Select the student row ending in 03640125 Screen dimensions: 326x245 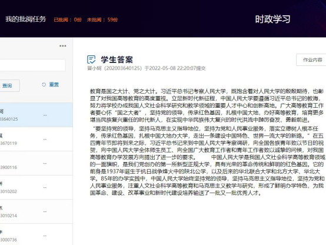tap(36, 115)
